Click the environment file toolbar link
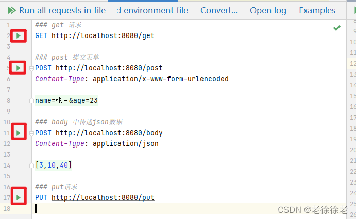The image size is (356, 219). click(152, 10)
